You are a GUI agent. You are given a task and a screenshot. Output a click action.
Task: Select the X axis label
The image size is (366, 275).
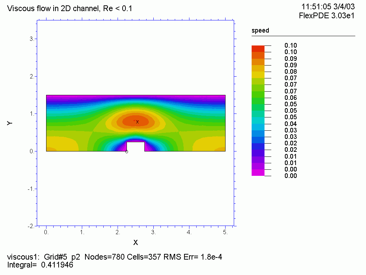click(x=135, y=243)
